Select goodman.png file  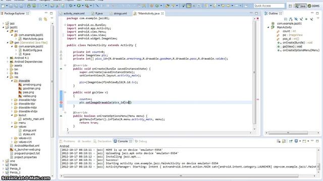click(29, 88)
